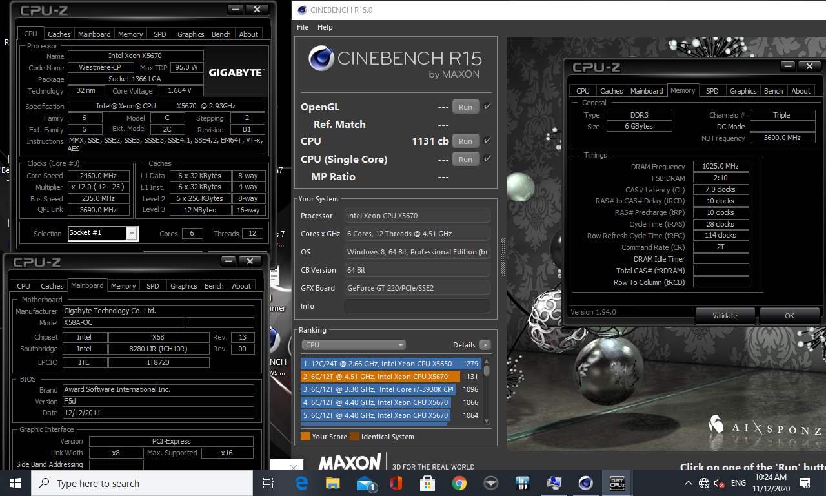Open the Cinebench File menu
The width and height of the screenshot is (826, 496).
coord(303,27)
